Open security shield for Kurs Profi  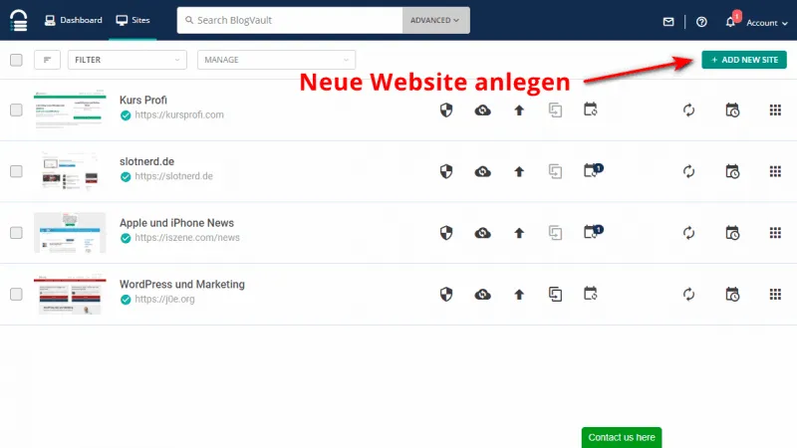[446, 111]
